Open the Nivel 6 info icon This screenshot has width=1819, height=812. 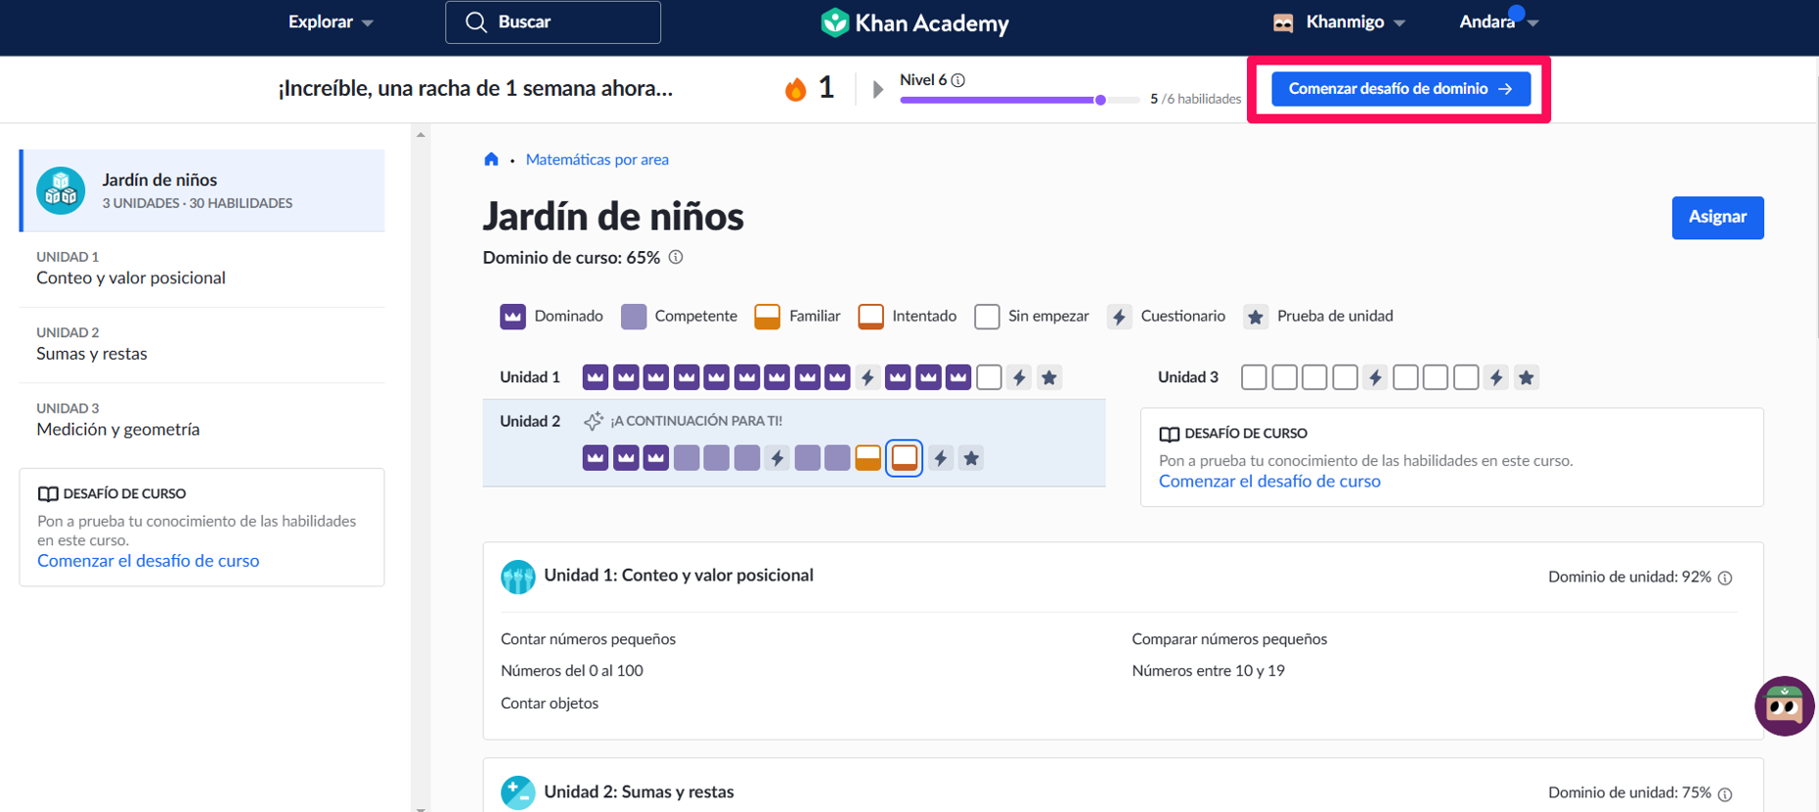(958, 80)
